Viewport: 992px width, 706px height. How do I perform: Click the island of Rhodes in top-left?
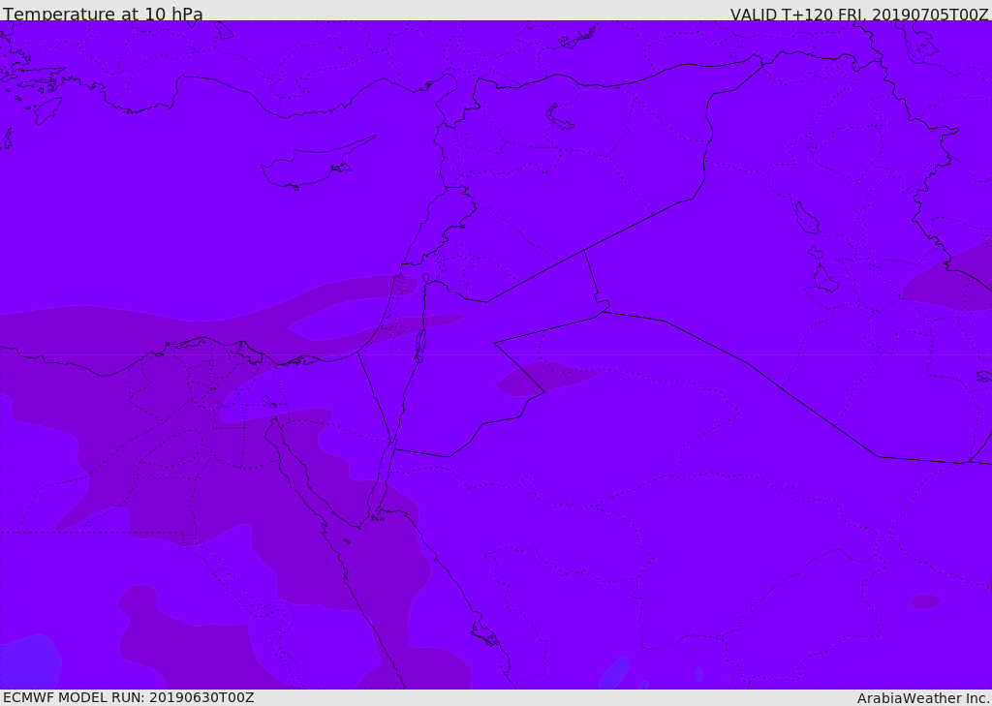[x=46, y=109]
